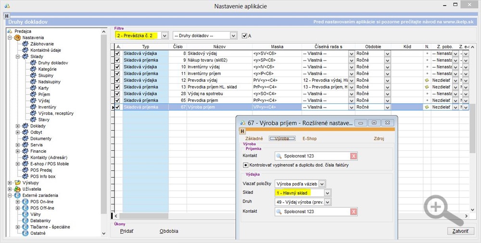Viewport: 481px width, 243px height.
Task: Clear the Príjemka contact with red X
Action: tap(354, 156)
